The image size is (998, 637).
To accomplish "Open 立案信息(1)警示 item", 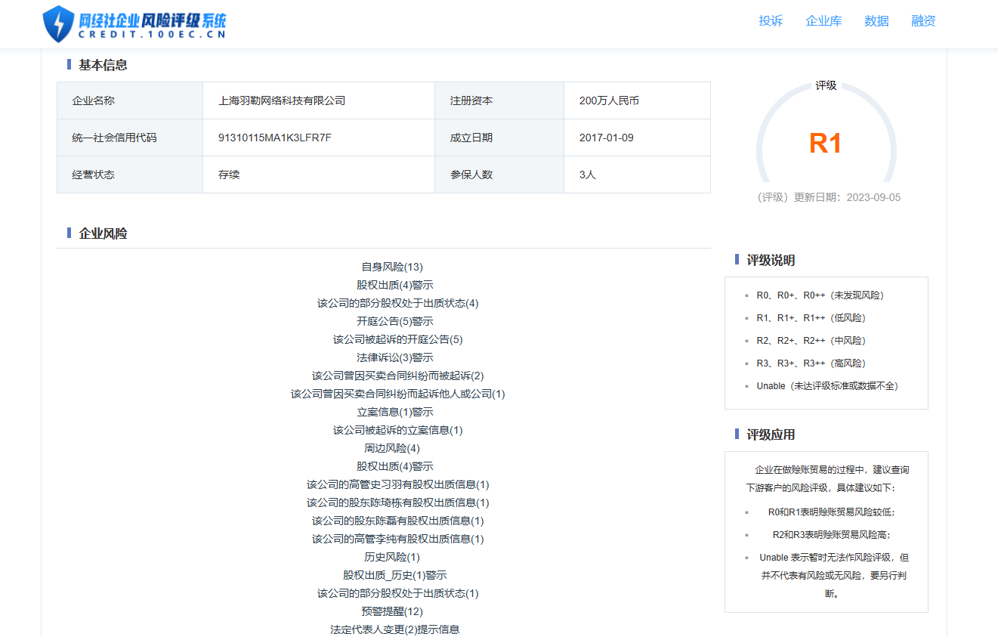I will click(x=394, y=412).
